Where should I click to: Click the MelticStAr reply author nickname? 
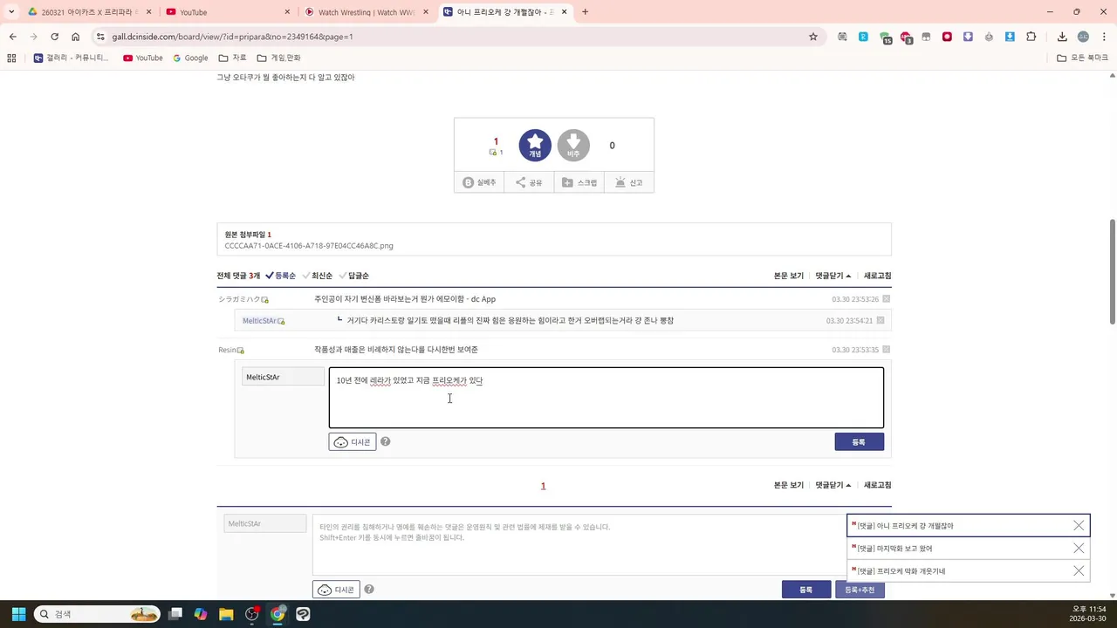coord(259,321)
